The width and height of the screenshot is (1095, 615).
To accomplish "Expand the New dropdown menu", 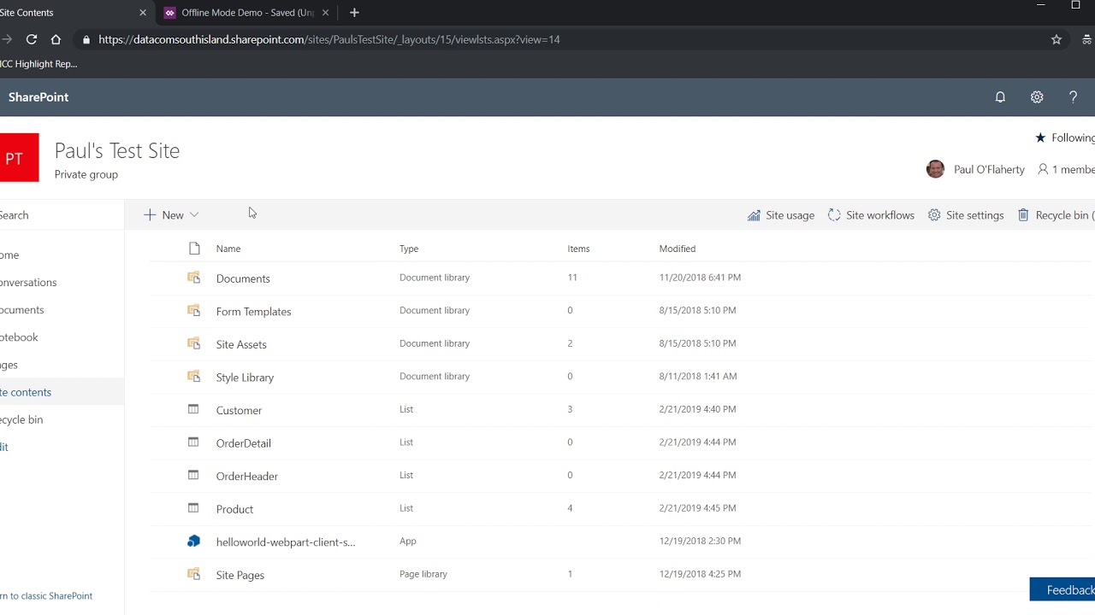I will point(172,215).
